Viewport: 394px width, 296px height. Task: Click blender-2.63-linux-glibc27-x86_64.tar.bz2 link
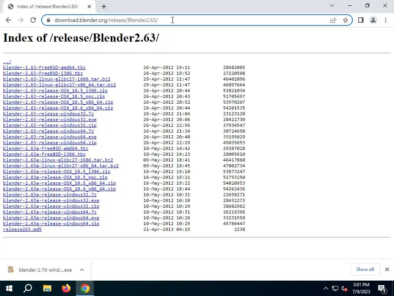[60, 85]
